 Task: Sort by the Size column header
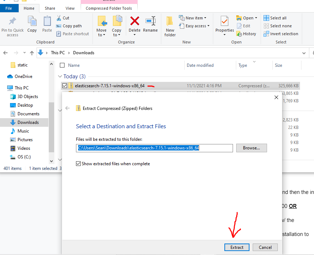click(279, 65)
